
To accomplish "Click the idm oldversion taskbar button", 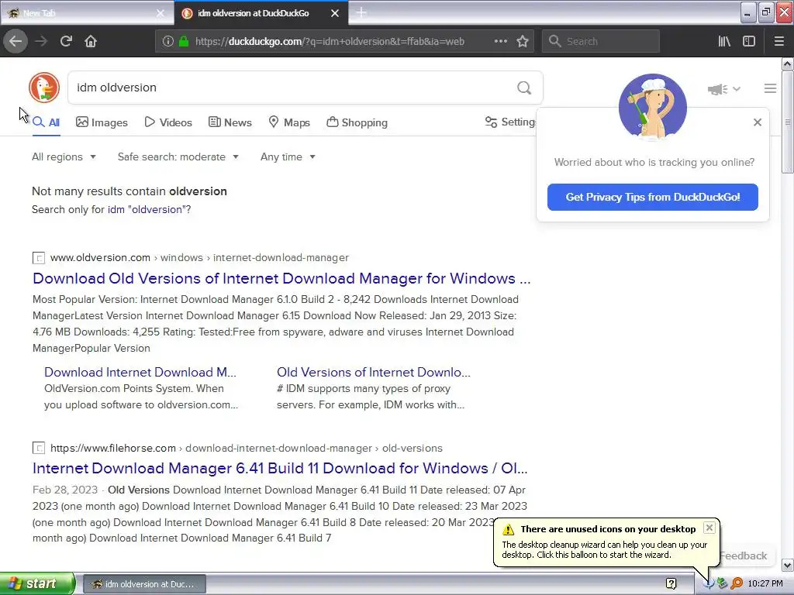I will click(x=144, y=584).
